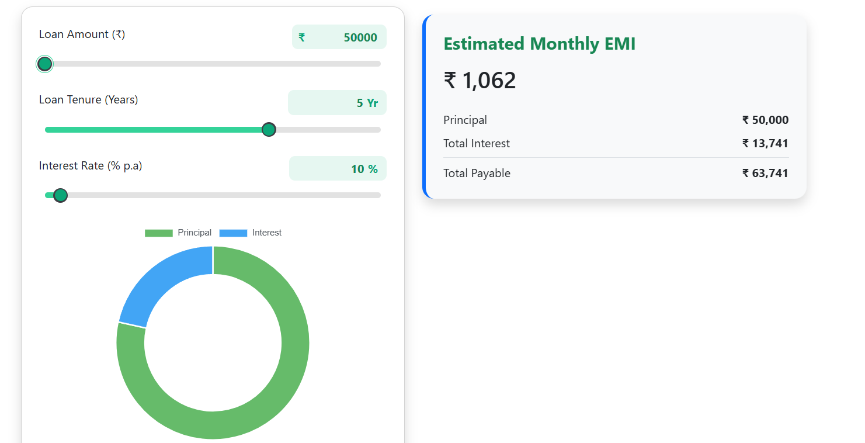Click the Total Interest value ₹ 13,741

pyautogui.click(x=765, y=143)
